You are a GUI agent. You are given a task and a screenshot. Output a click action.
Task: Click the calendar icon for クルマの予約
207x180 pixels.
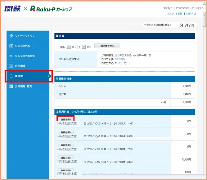[x=11, y=46]
